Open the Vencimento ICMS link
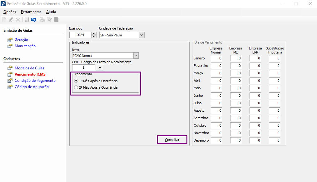 point(30,74)
